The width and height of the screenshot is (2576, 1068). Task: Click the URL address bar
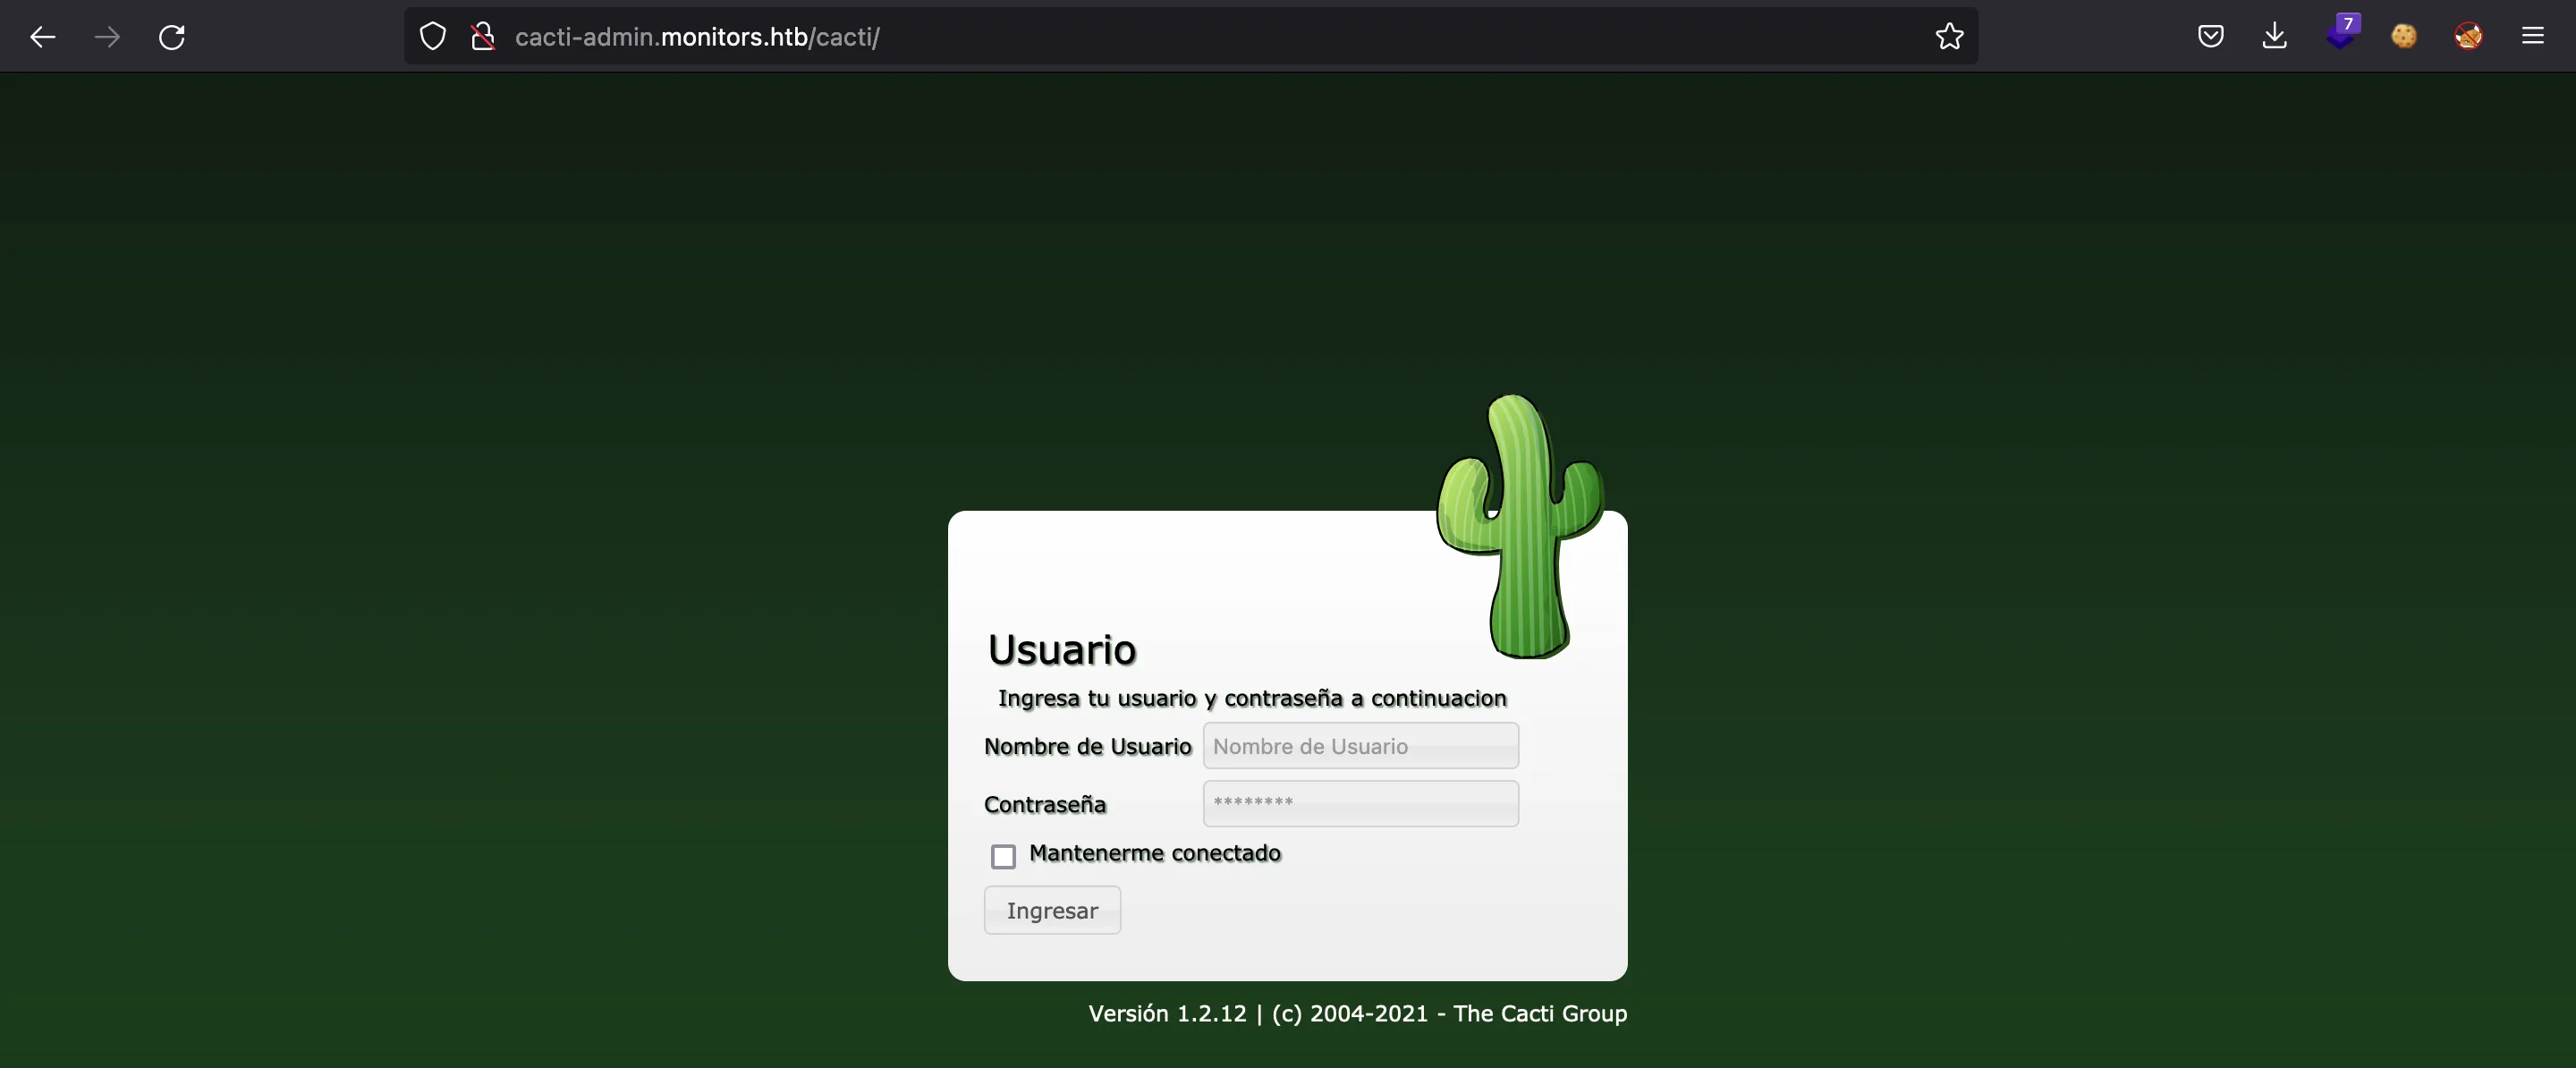tap(1190, 37)
